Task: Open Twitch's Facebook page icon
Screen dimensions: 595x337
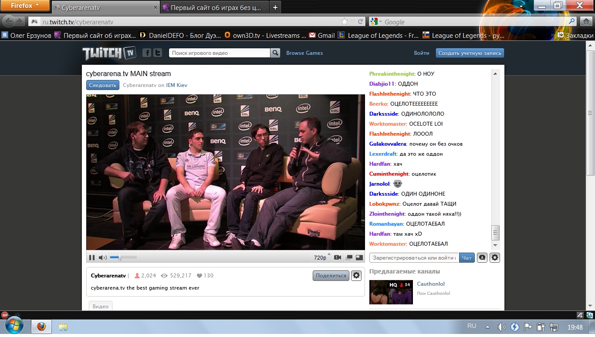Action: coord(147,53)
